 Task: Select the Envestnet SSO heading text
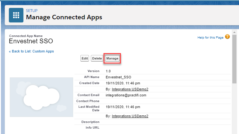coord(31,41)
